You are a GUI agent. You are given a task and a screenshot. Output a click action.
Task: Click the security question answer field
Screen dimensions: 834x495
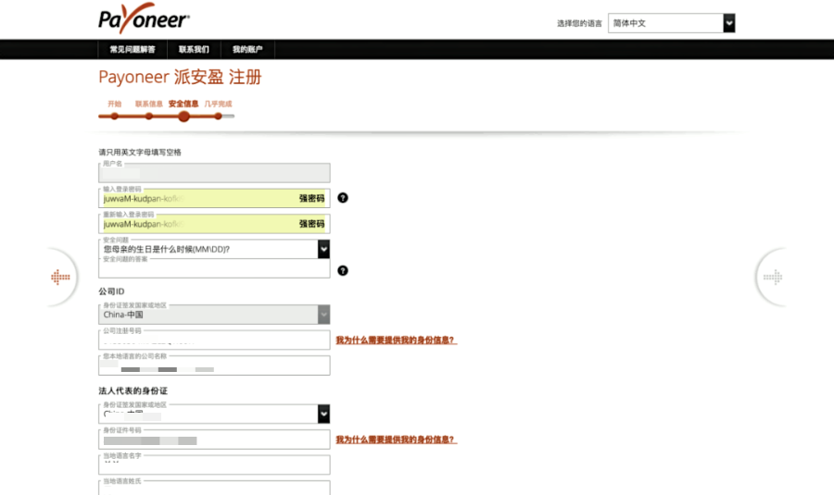pos(214,269)
